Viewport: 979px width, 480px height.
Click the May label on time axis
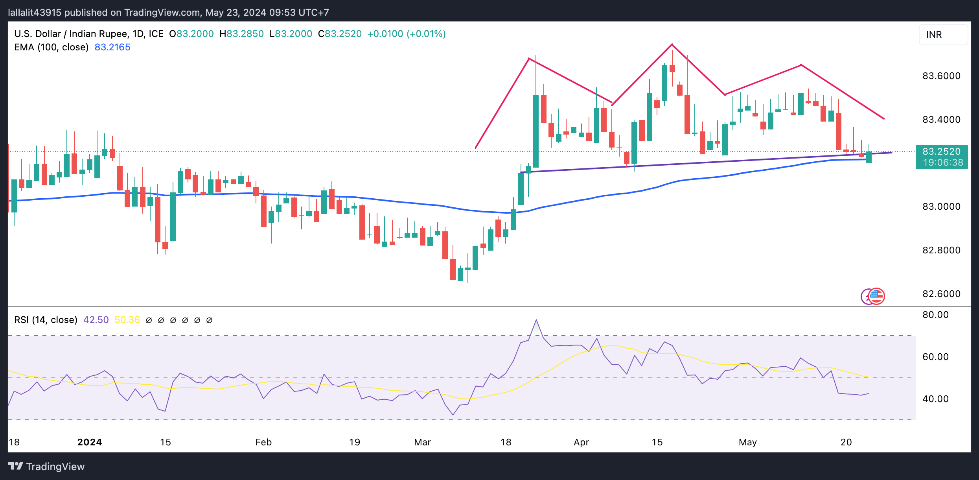coord(747,442)
